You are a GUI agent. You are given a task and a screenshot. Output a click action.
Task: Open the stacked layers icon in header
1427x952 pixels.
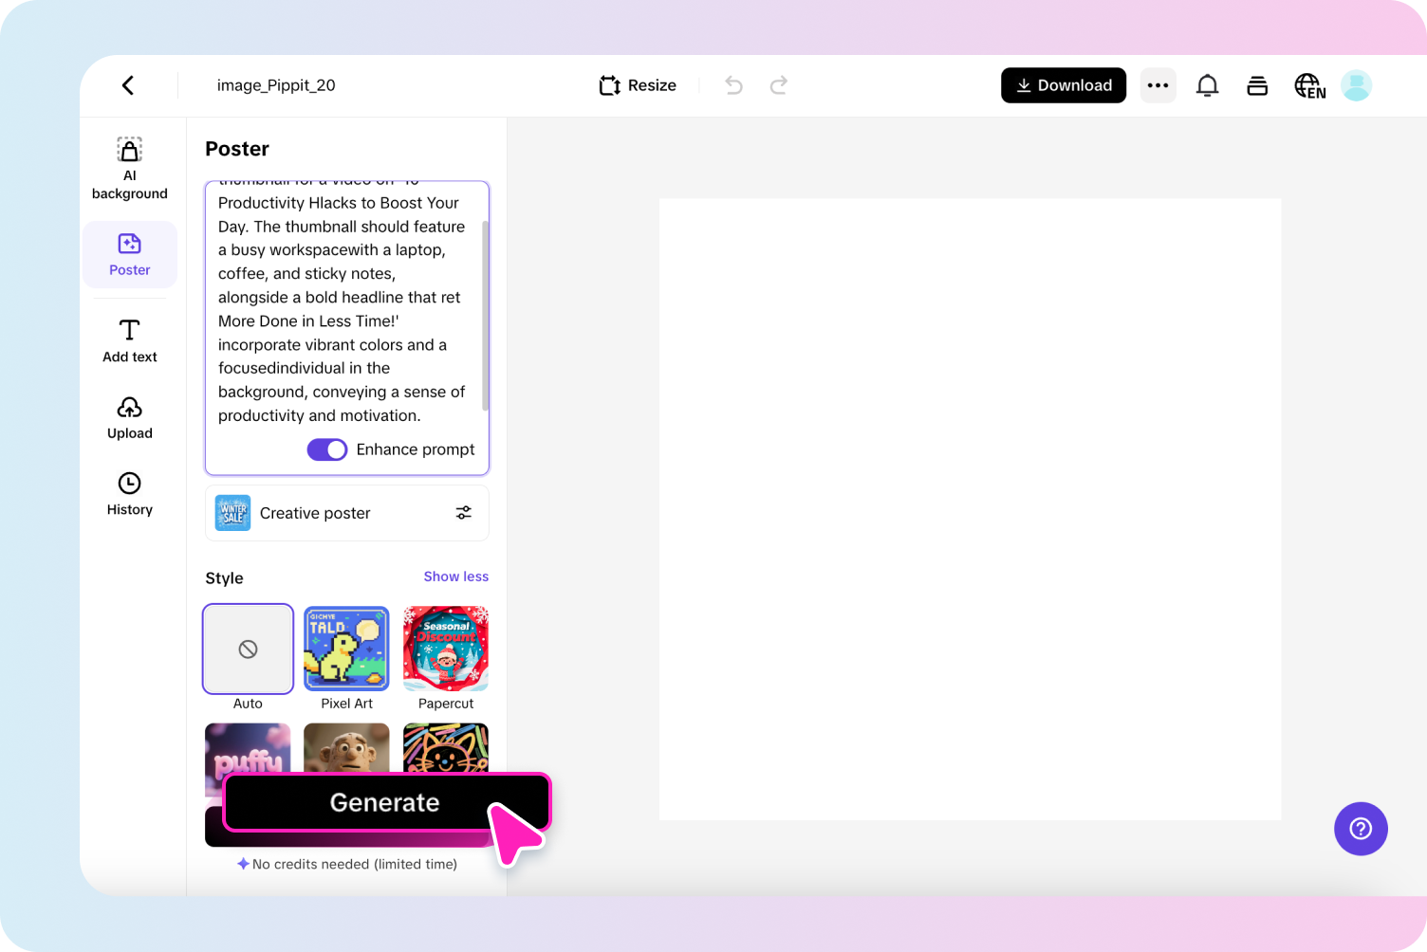pos(1257,85)
